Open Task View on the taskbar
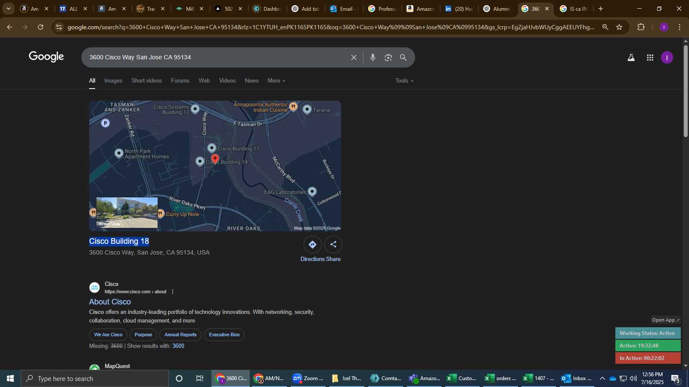This screenshot has height=387, width=689. [x=200, y=378]
